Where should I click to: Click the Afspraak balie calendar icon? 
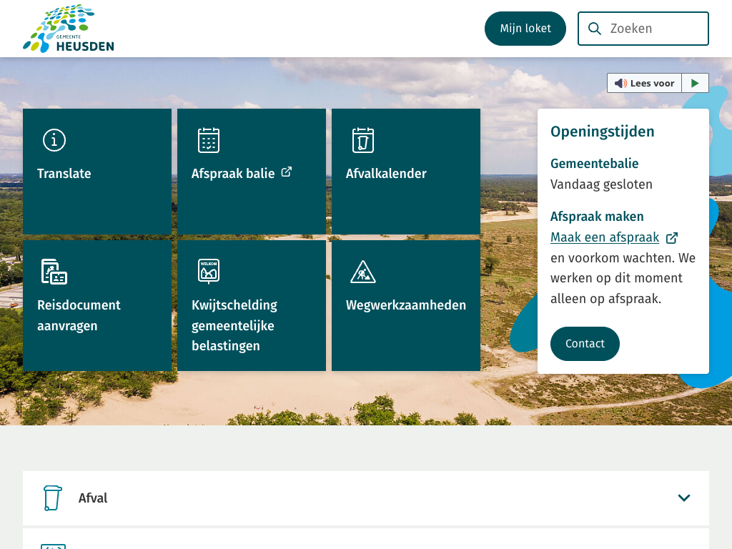[209, 140]
